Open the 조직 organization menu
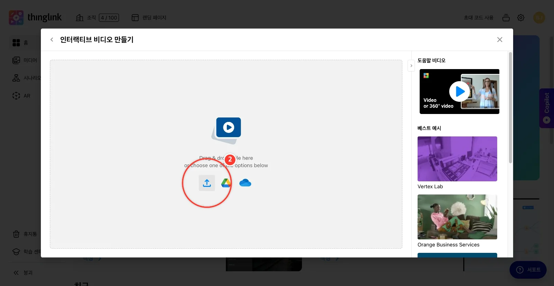The width and height of the screenshot is (554, 286). (86, 18)
